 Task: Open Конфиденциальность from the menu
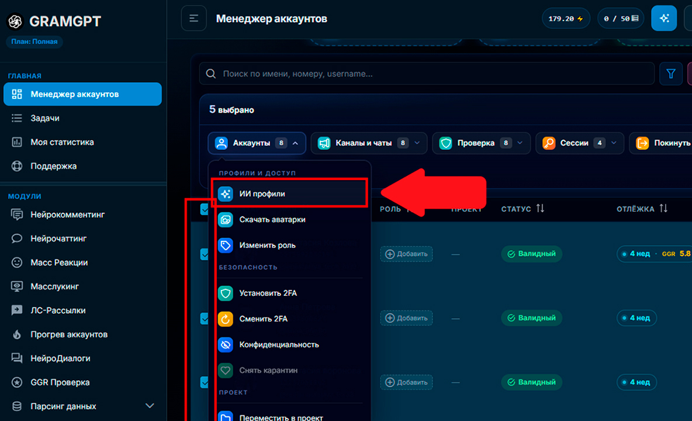point(289,344)
